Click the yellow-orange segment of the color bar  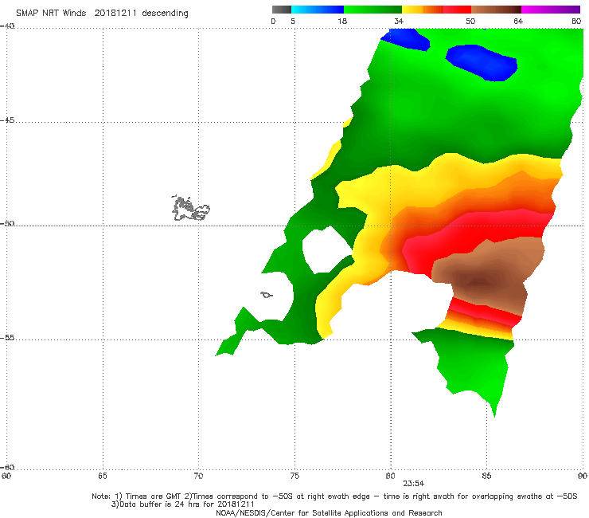[x=423, y=10]
